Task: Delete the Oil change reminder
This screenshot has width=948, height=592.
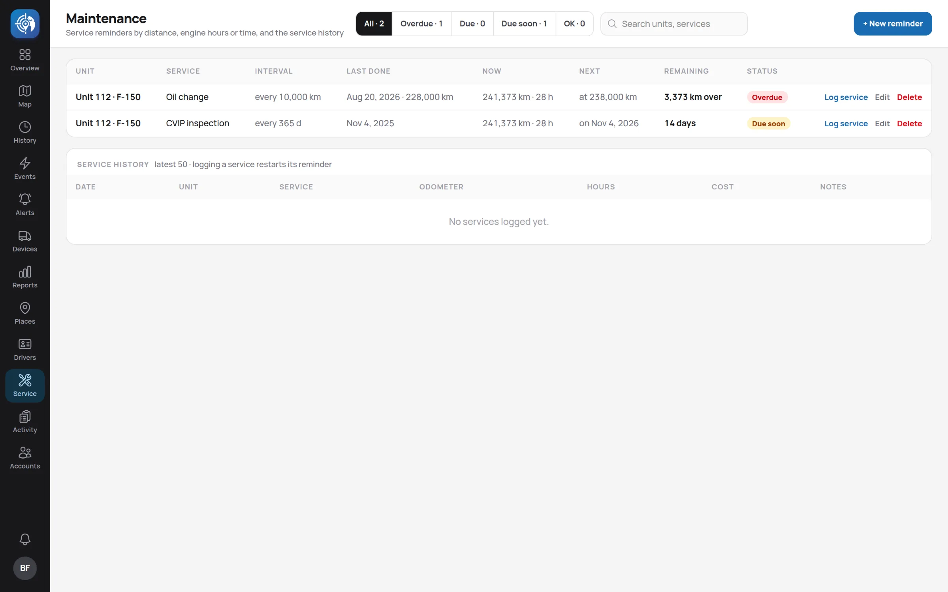Action: point(909,97)
